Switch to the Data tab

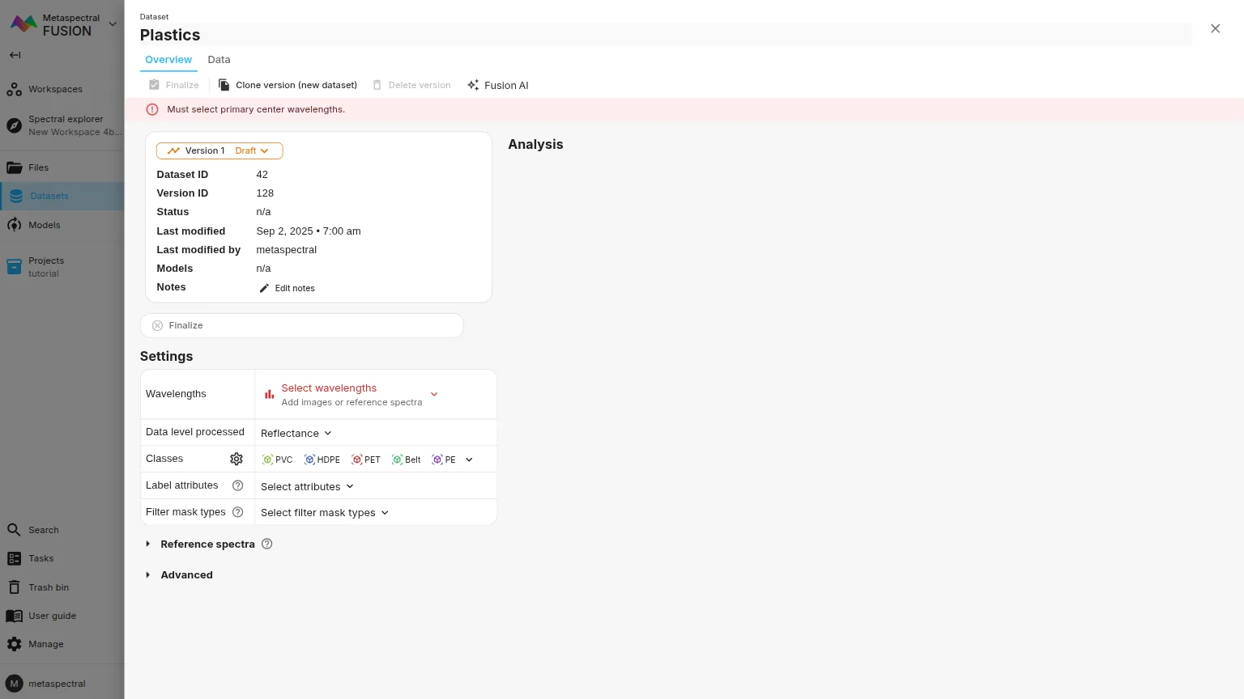(219, 60)
